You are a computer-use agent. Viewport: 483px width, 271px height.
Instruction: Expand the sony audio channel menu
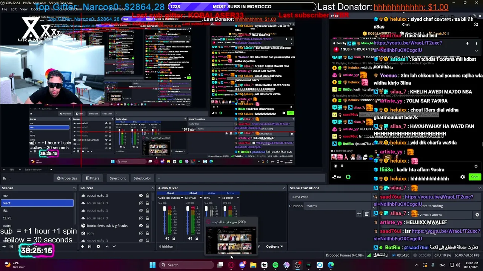[x=219, y=198]
